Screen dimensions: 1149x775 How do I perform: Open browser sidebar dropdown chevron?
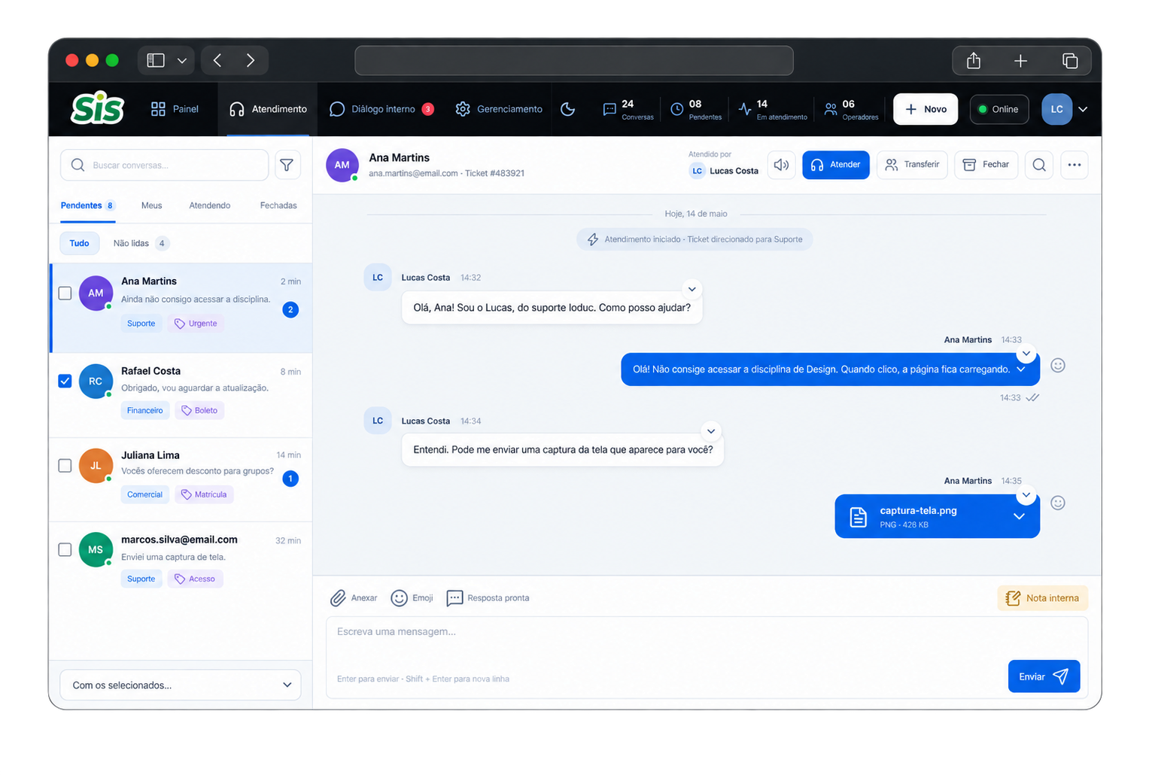click(182, 60)
